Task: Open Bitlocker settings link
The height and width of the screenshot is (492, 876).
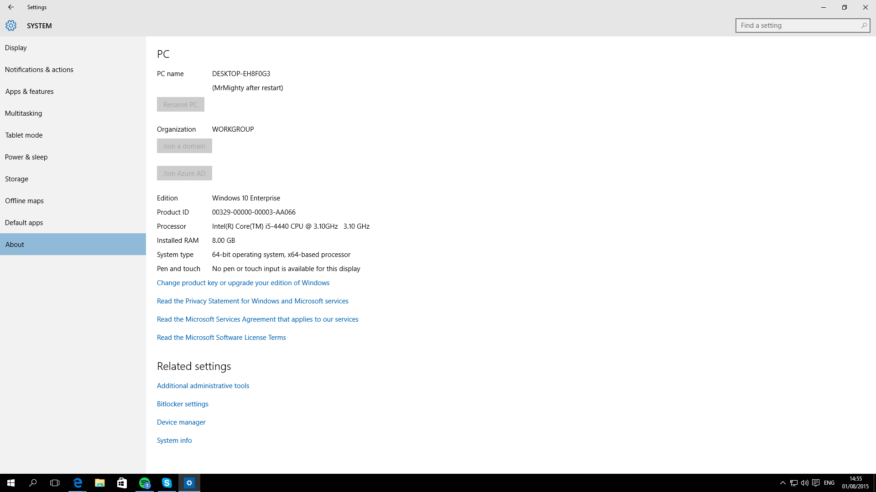Action: pos(182,404)
